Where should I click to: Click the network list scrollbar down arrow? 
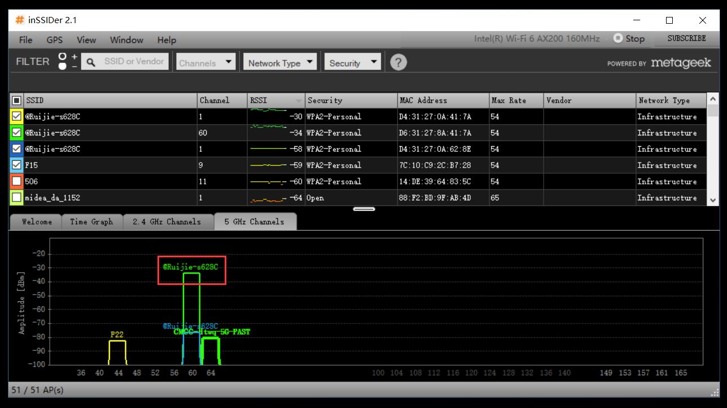[x=713, y=200]
